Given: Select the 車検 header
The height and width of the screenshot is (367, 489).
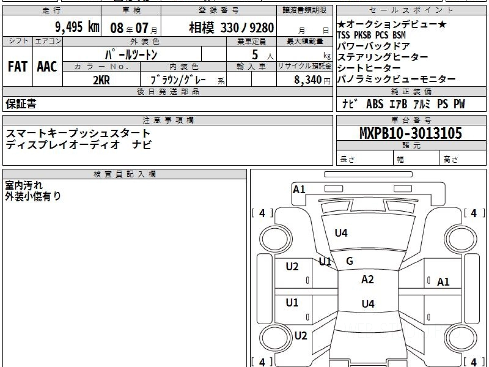Looking at the screenshot, I should [131, 11].
